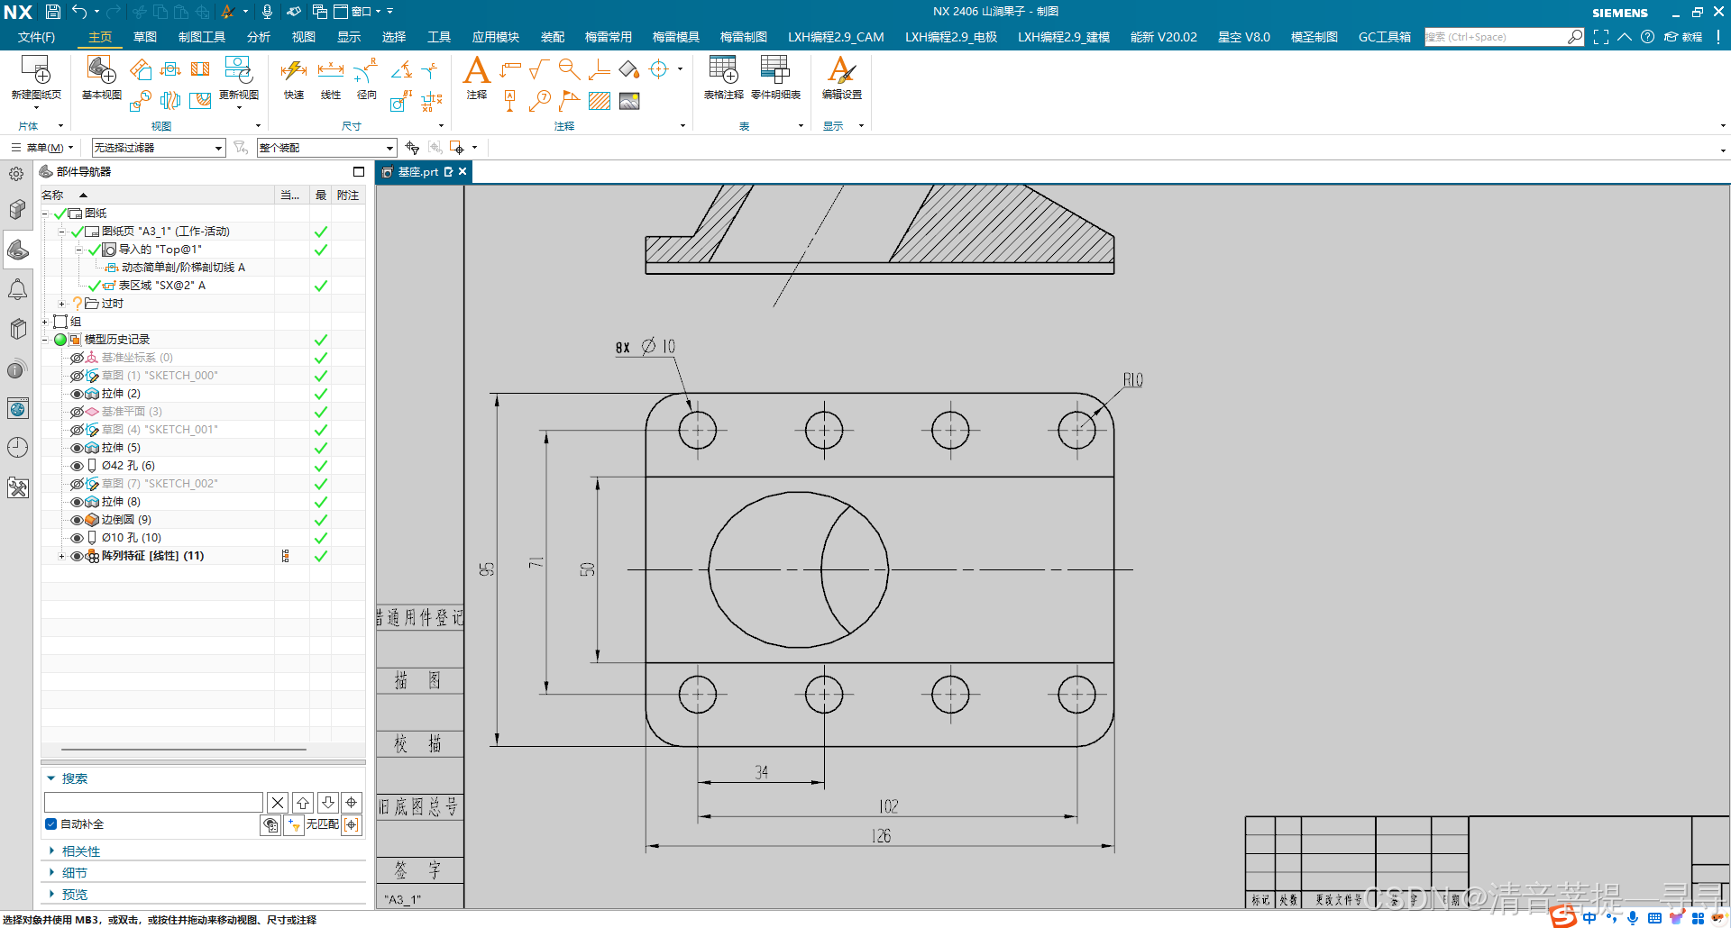Screen dimensions: 1731x928
Task: Click the Image insert icon in annotations
Action: coord(629,101)
